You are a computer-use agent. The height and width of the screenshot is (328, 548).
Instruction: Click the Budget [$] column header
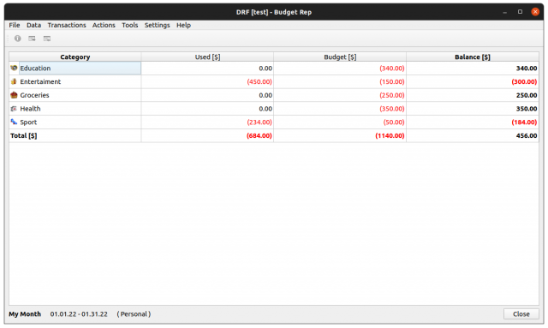coord(340,57)
